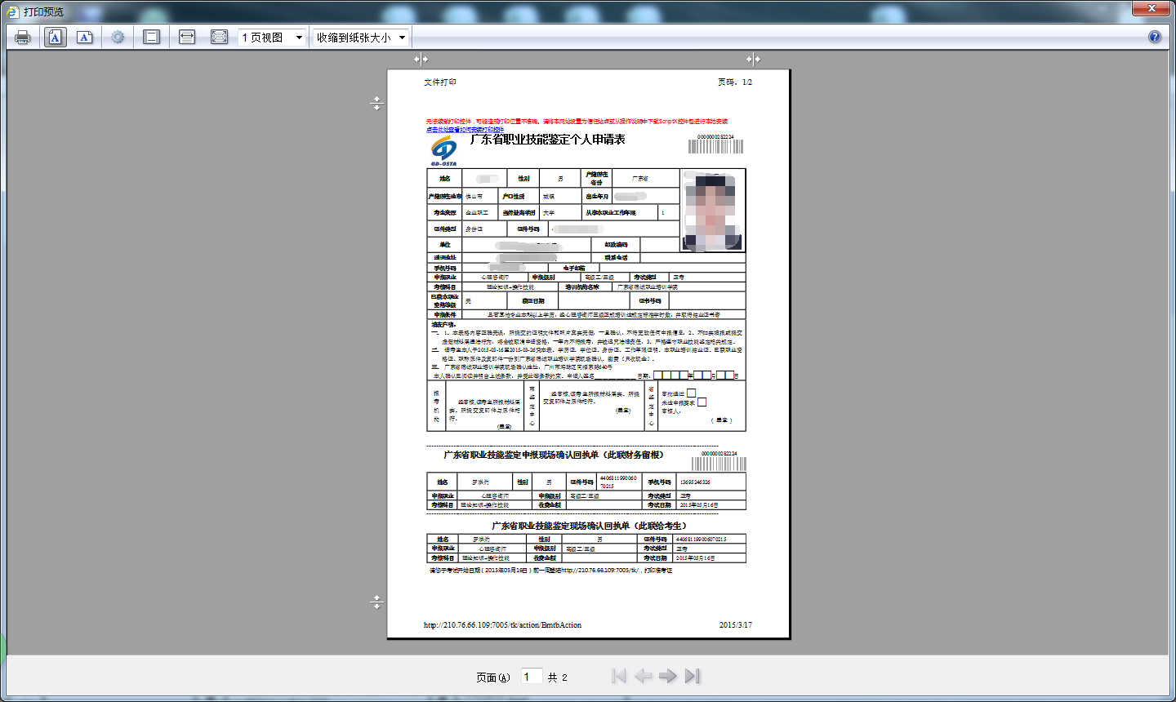Click the page number input field
Screen dimensions: 1176x702
click(531, 677)
